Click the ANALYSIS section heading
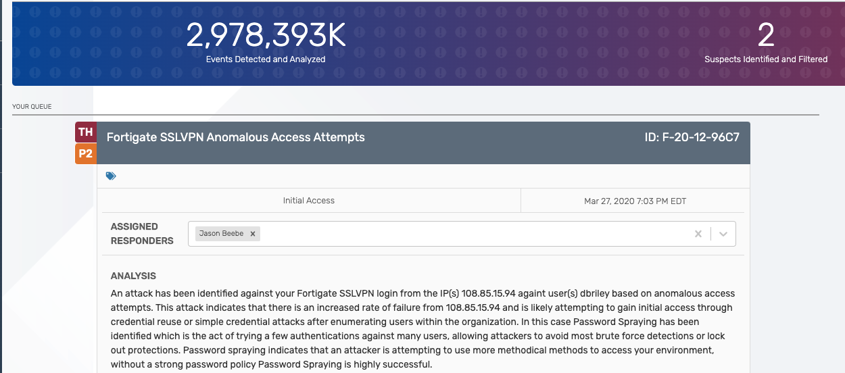The width and height of the screenshot is (845, 373). 133,276
